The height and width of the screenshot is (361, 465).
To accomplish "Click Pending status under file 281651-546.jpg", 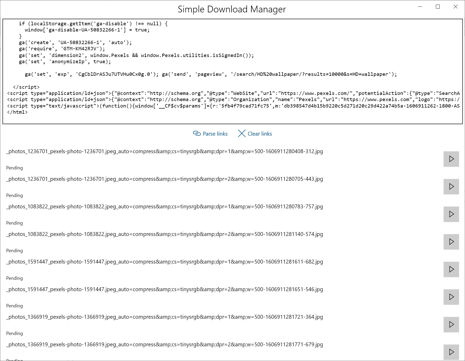I will (14, 306).
